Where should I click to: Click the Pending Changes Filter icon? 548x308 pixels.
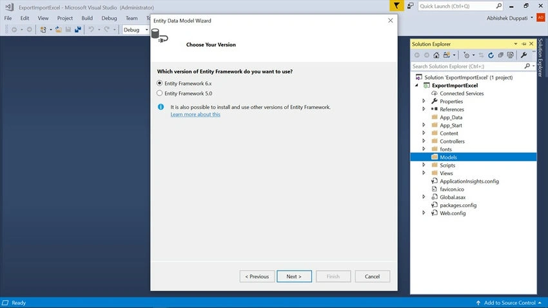(x=466, y=55)
